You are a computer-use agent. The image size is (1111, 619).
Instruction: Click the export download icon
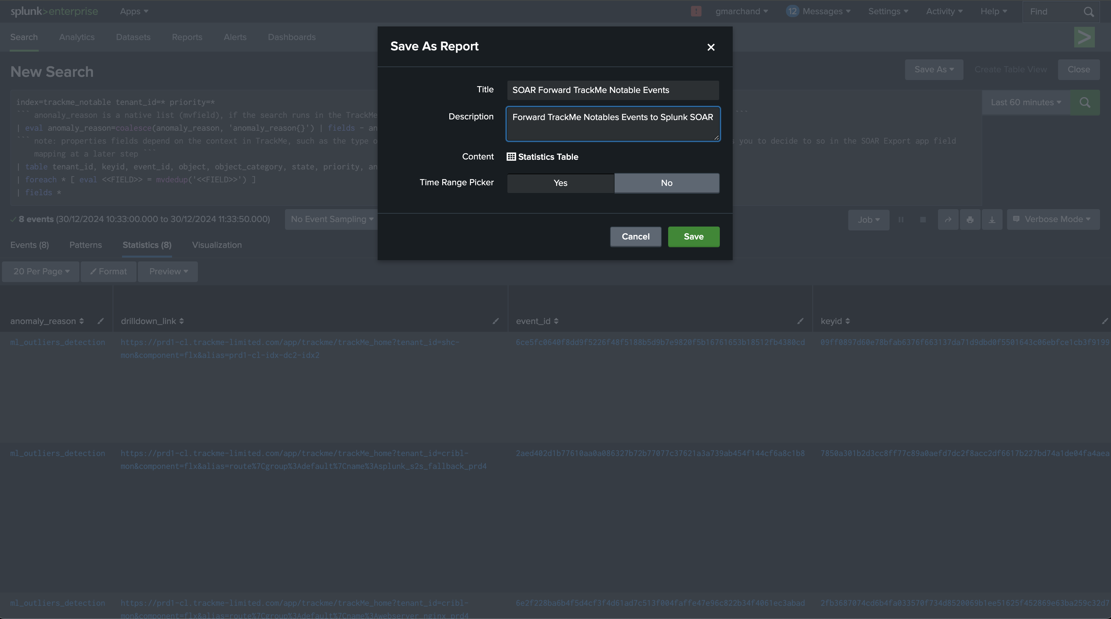992,220
